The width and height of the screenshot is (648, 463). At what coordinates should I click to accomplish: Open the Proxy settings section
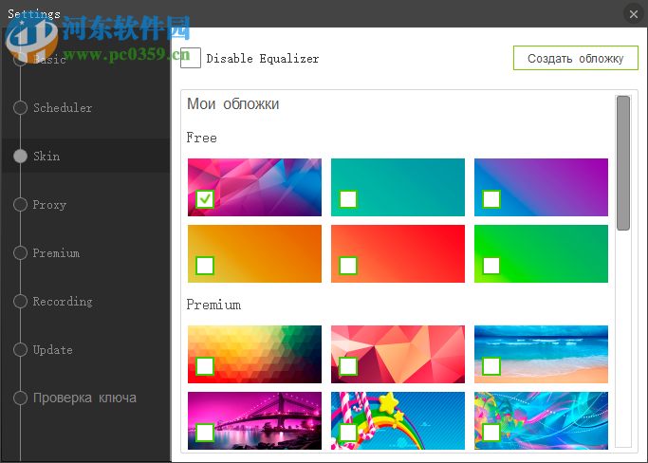click(x=49, y=205)
